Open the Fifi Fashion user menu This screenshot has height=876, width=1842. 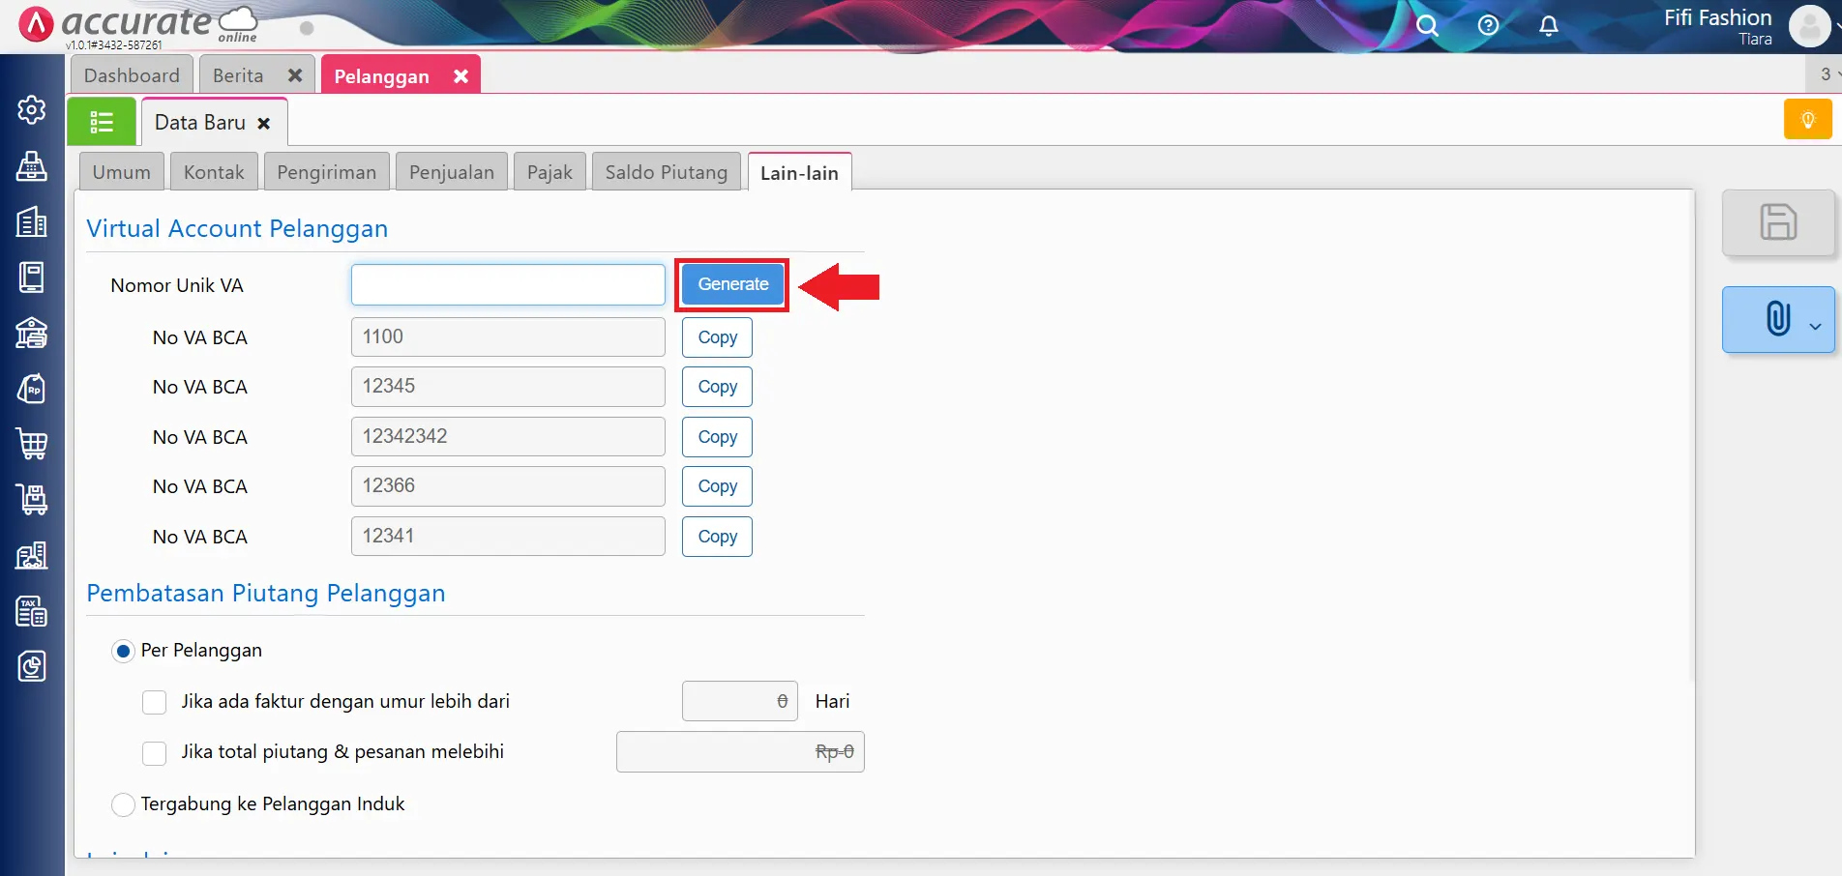point(1807,26)
